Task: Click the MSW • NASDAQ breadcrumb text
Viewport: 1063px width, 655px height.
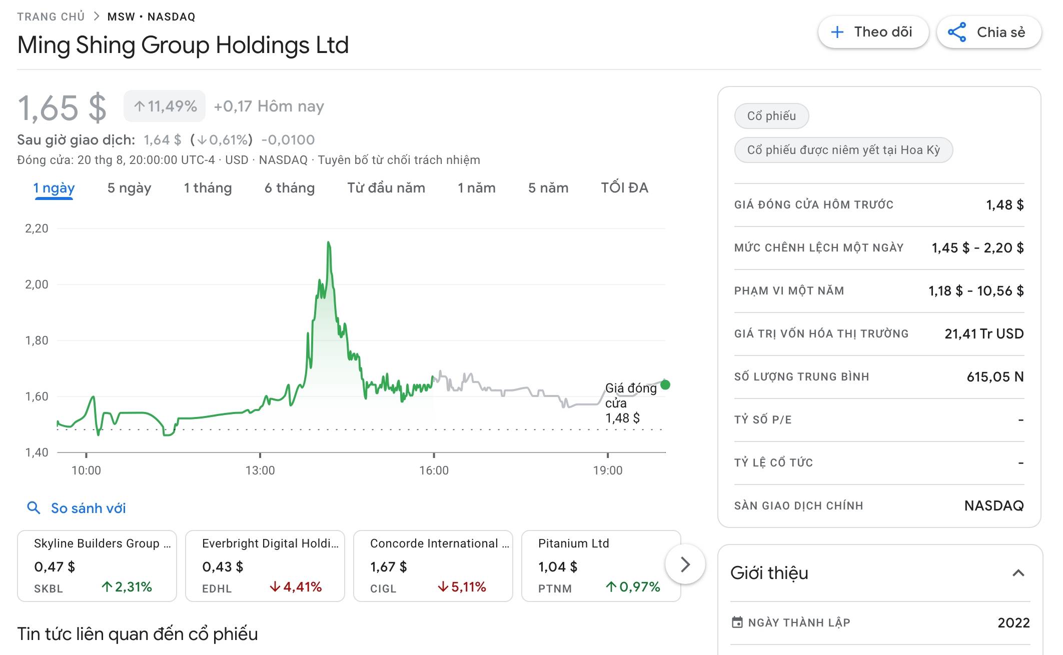Action: (x=151, y=16)
